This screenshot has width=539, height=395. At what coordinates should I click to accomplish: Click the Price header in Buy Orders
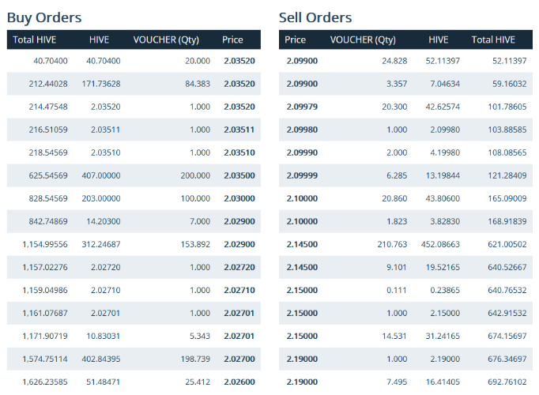click(232, 39)
